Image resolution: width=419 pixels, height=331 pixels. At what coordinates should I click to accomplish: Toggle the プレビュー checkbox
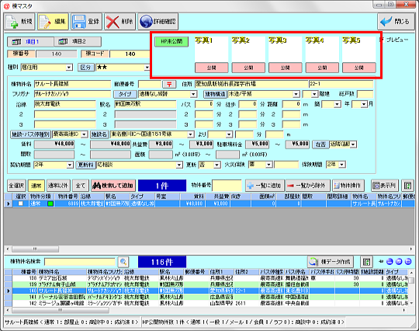click(382, 40)
